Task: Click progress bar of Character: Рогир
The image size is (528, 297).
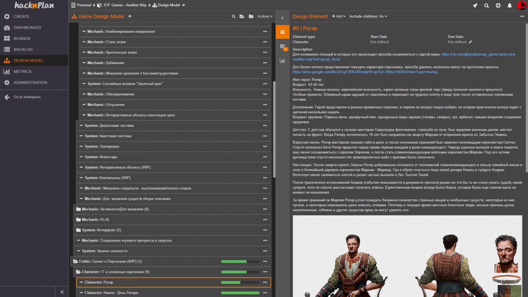Action: [x=240, y=282]
